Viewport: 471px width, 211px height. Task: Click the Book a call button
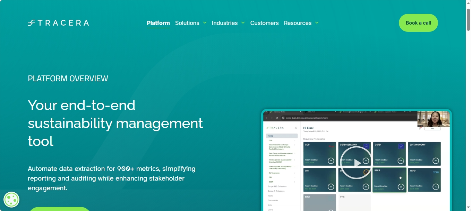click(x=418, y=23)
